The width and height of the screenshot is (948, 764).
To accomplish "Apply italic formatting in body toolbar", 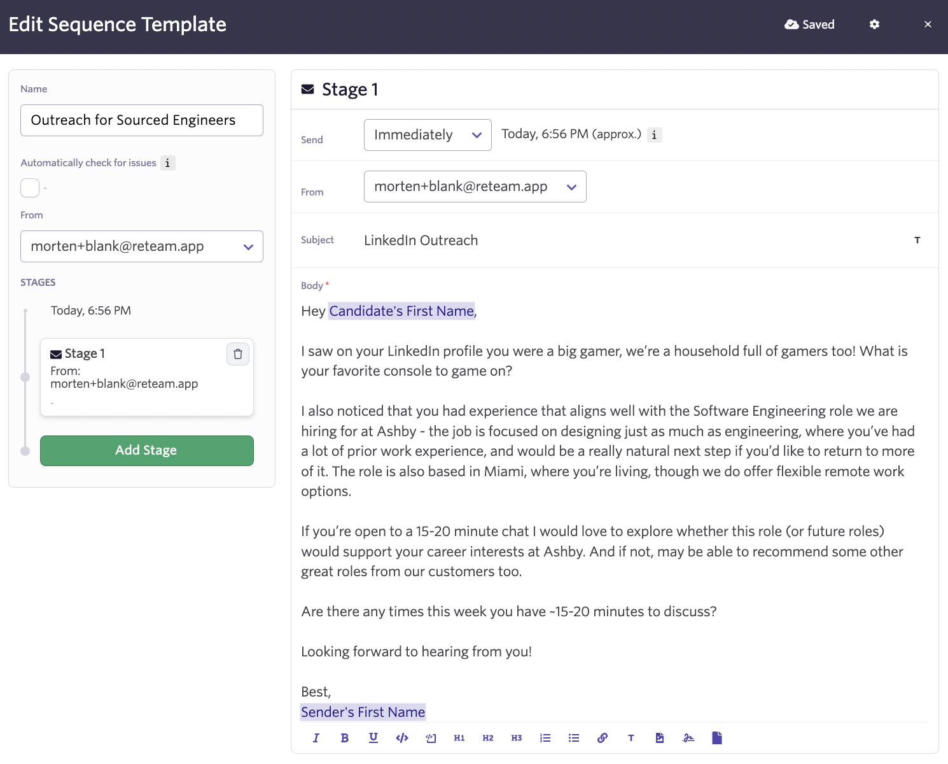I will [316, 738].
